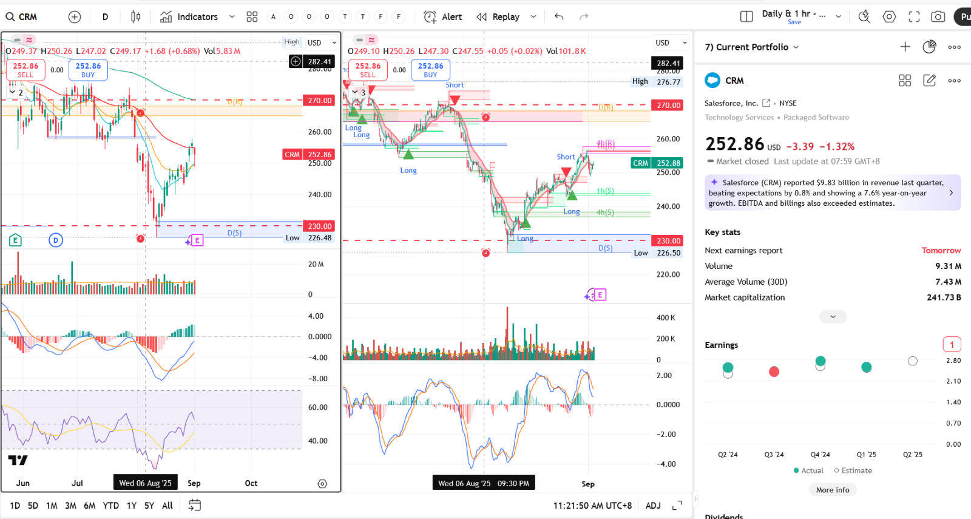Open the candlestick chart type selector
This screenshot has height=519, width=971.
(136, 17)
